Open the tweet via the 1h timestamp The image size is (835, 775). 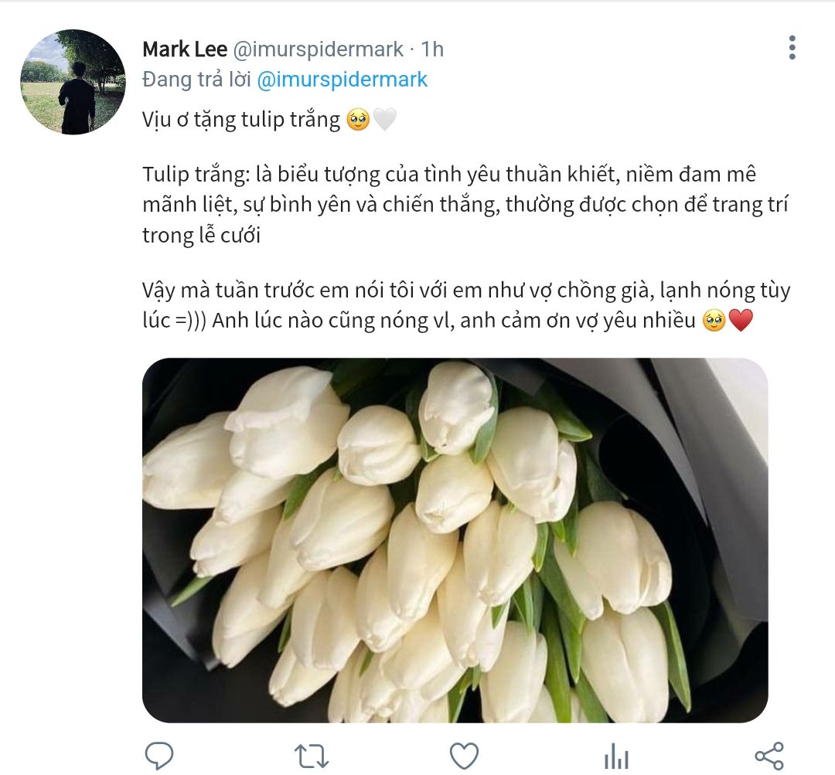[433, 49]
